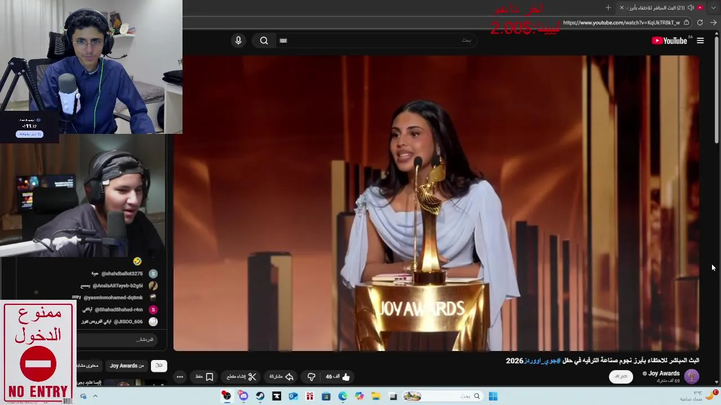721x405 pixels.
Task: Open Copilot from taskbar
Action: pos(359,396)
